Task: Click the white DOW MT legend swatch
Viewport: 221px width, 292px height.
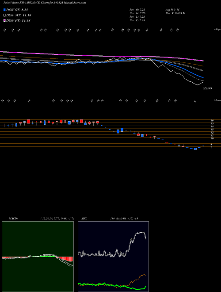Action: pyautogui.click(x=5, y=15)
